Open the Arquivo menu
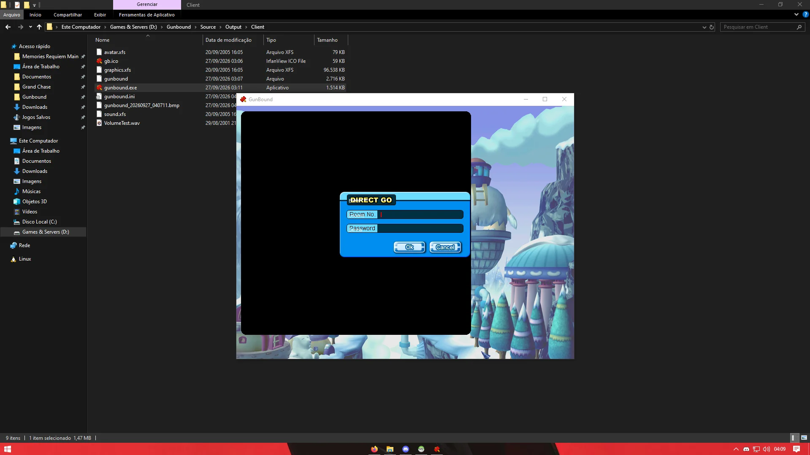810x455 pixels. 11,15
